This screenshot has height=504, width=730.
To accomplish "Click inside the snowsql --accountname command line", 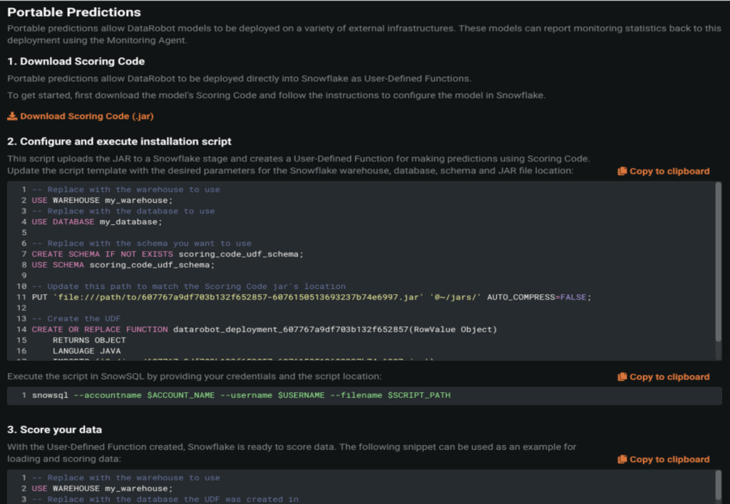I will [241, 395].
